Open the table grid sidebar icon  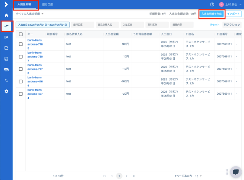(6, 59)
